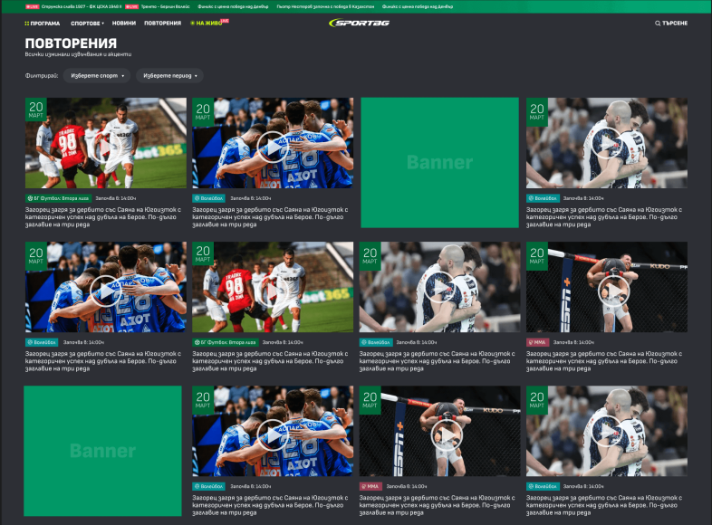Play the third-row white-jersey volleyball hug video

click(x=606, y=432)
